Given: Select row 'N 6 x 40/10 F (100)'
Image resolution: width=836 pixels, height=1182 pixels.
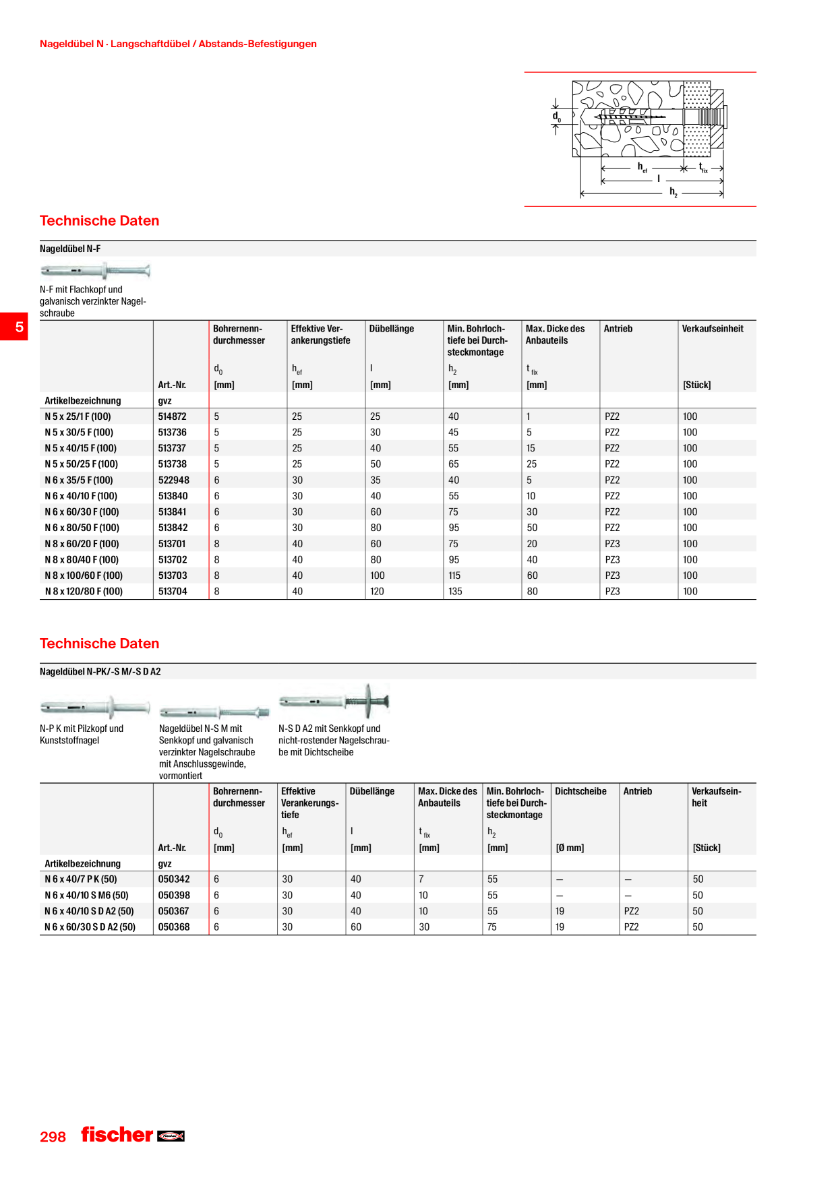Looking at the screenshot, I should tap(398, 496).
